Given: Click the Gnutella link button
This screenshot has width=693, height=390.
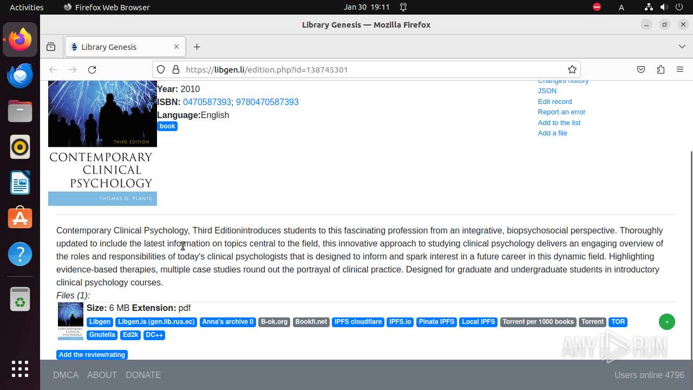Looking at the screenshot, I should pos(102,335).
